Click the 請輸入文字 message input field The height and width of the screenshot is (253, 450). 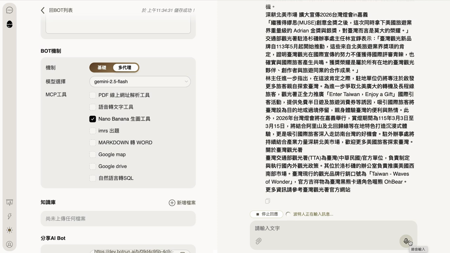click(333, 228)
